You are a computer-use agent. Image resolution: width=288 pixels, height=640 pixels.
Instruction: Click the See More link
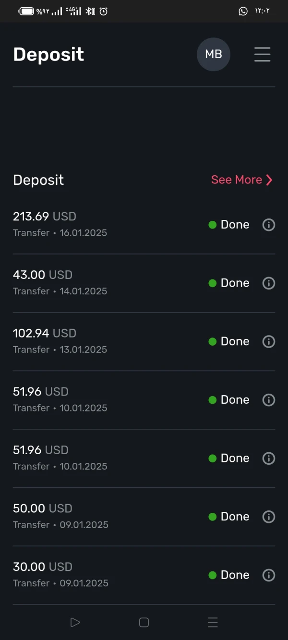point(237,180)
